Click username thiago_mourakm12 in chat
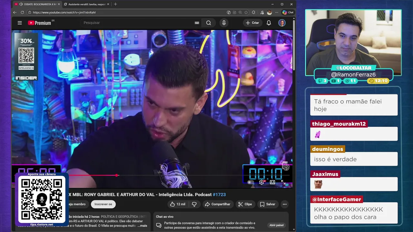 tap(339, 124)
